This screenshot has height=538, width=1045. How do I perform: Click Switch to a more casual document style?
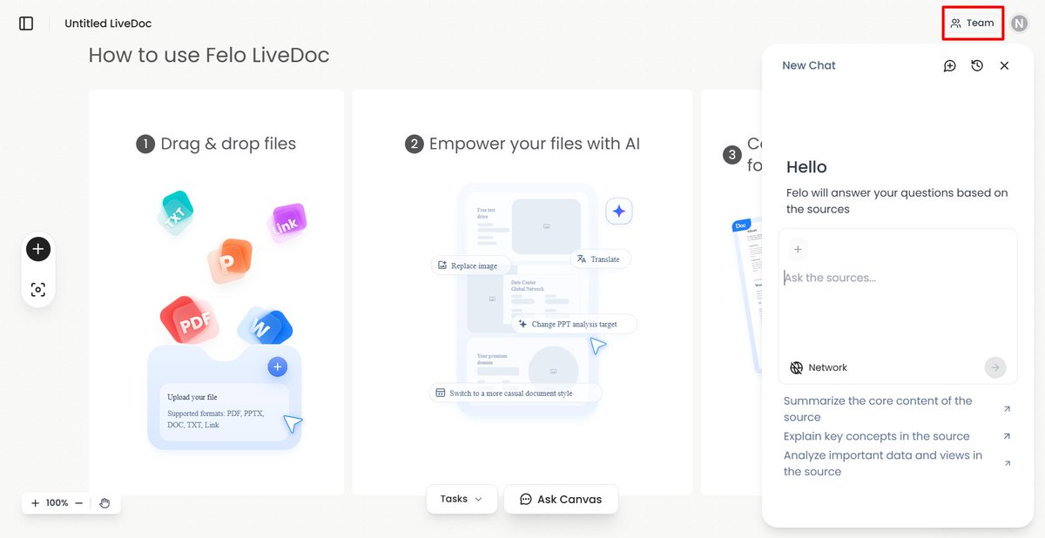515,393
